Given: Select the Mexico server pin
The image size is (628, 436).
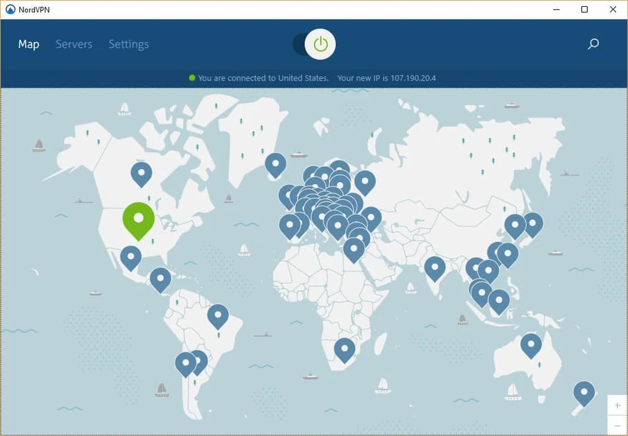Looking at the screenshot, I should (131, 256).
